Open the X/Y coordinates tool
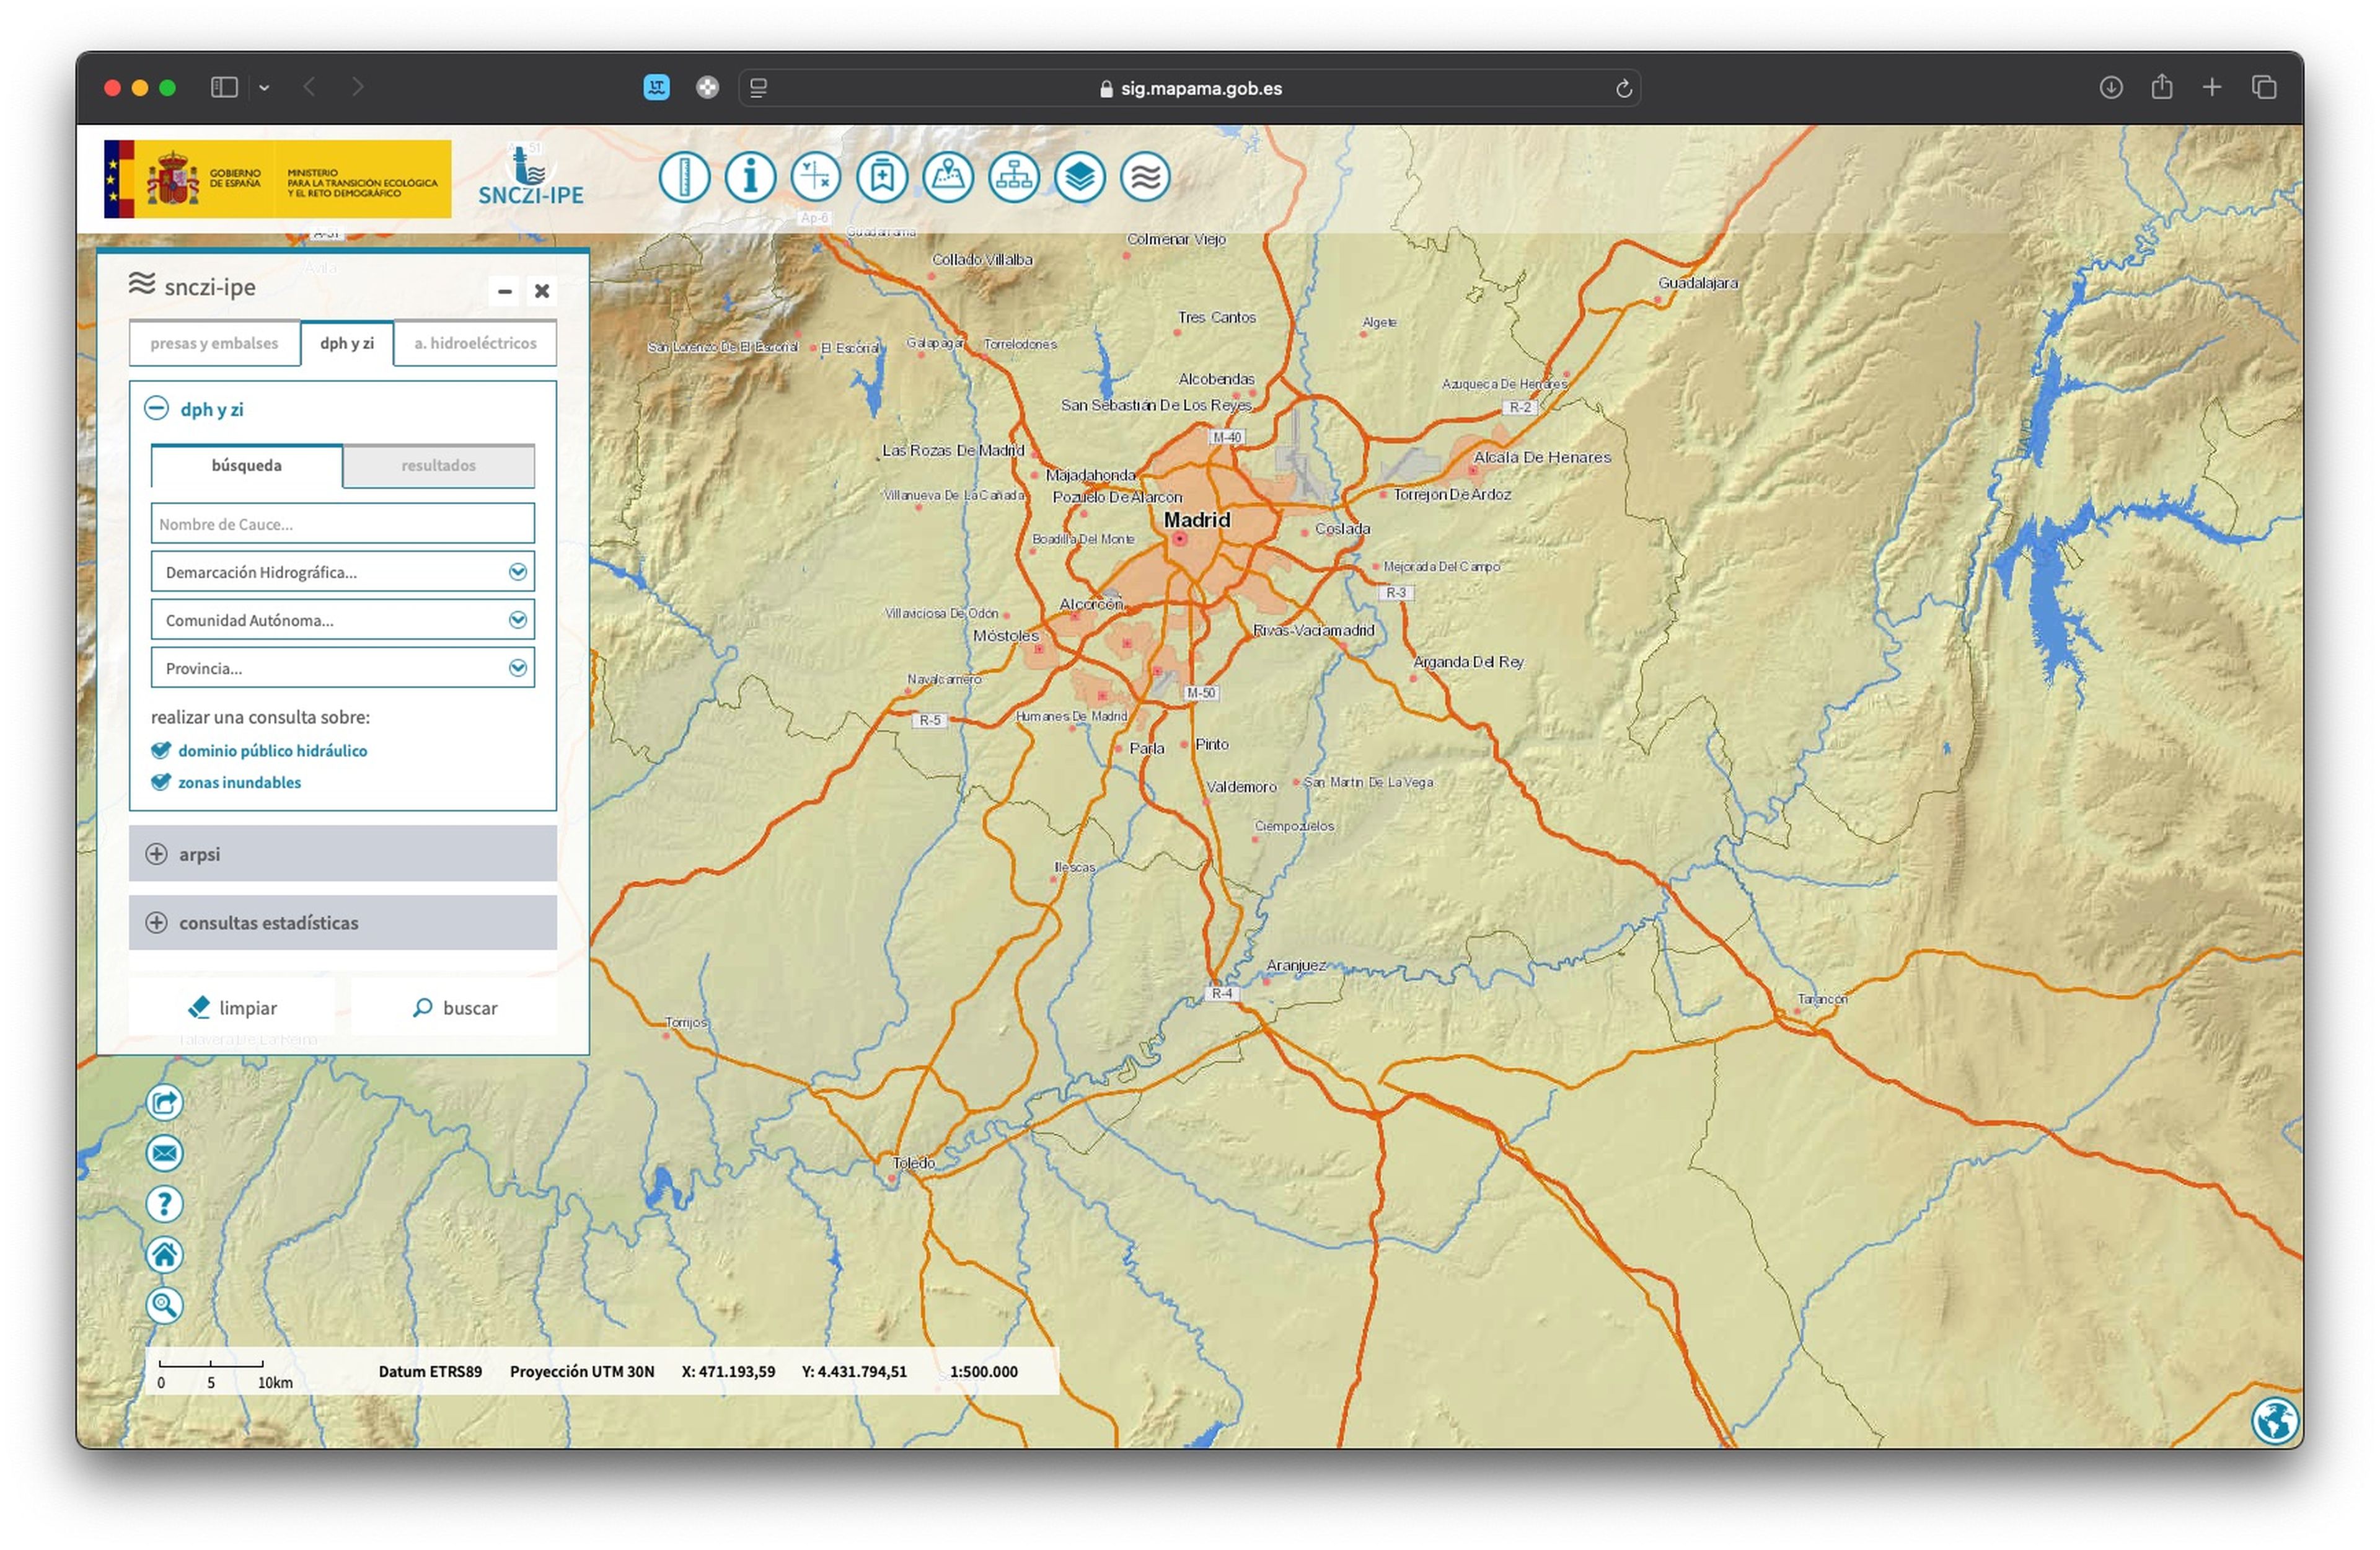The height and width of the screenshot is (1550, 2380). tap(816, 177)
